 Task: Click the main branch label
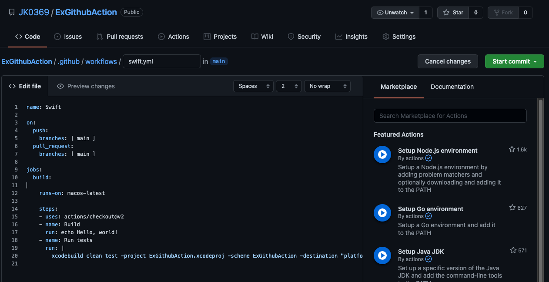click(219, 61)
